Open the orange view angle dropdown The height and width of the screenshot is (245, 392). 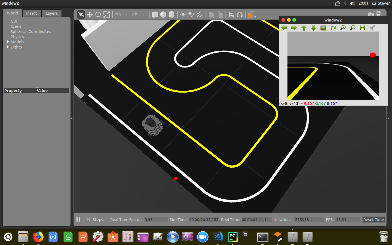[252, 15]
